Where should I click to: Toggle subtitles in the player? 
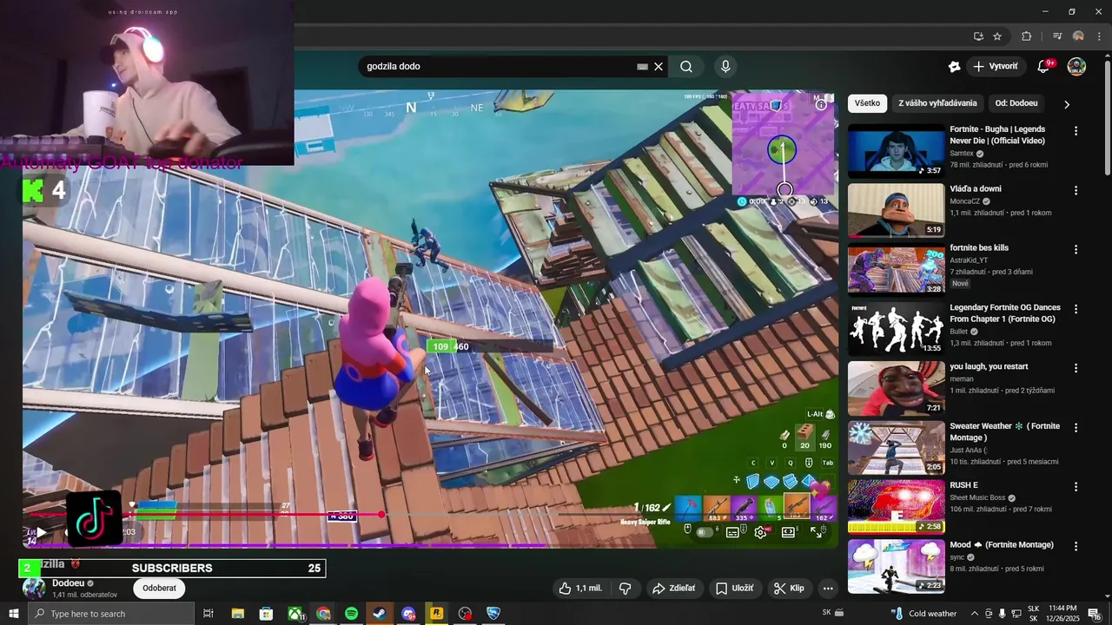732,532
